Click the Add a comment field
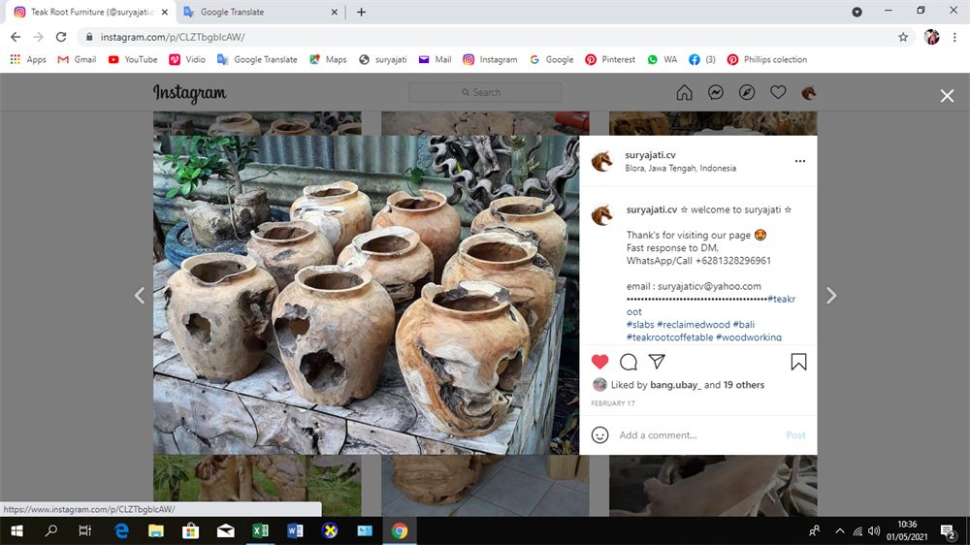Screen dimensions: 970x545 (x=699, y=434)
